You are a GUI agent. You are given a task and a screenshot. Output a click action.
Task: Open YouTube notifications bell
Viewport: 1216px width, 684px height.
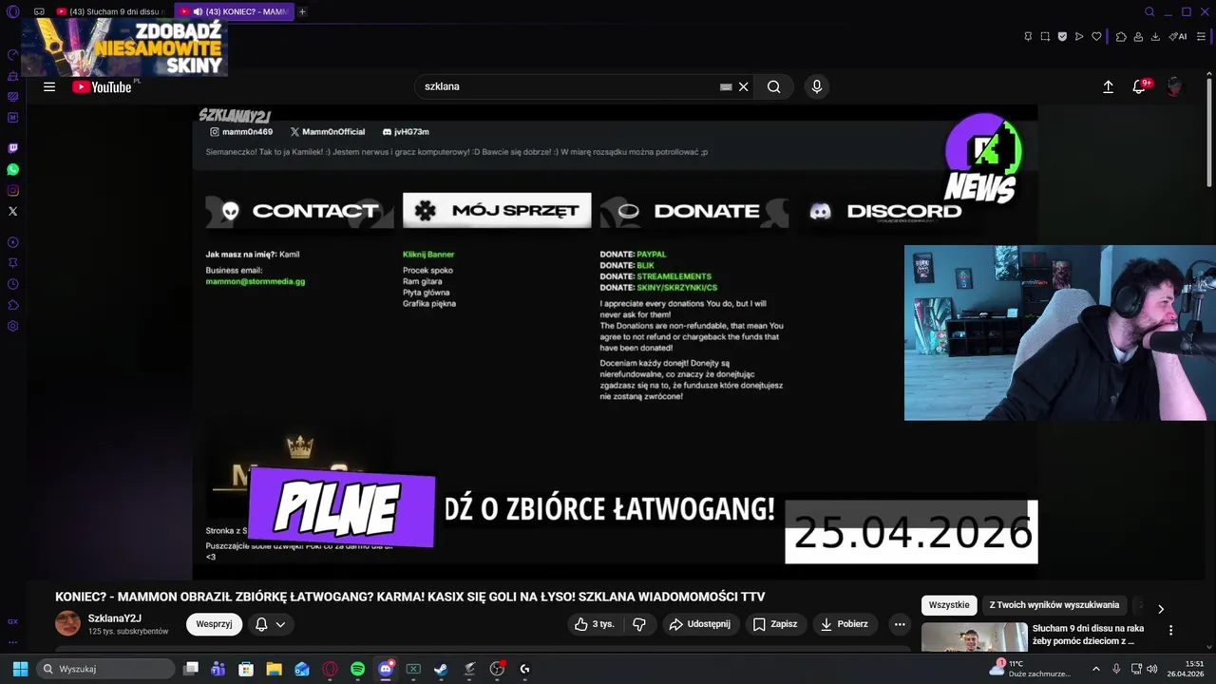[1139, 86]
